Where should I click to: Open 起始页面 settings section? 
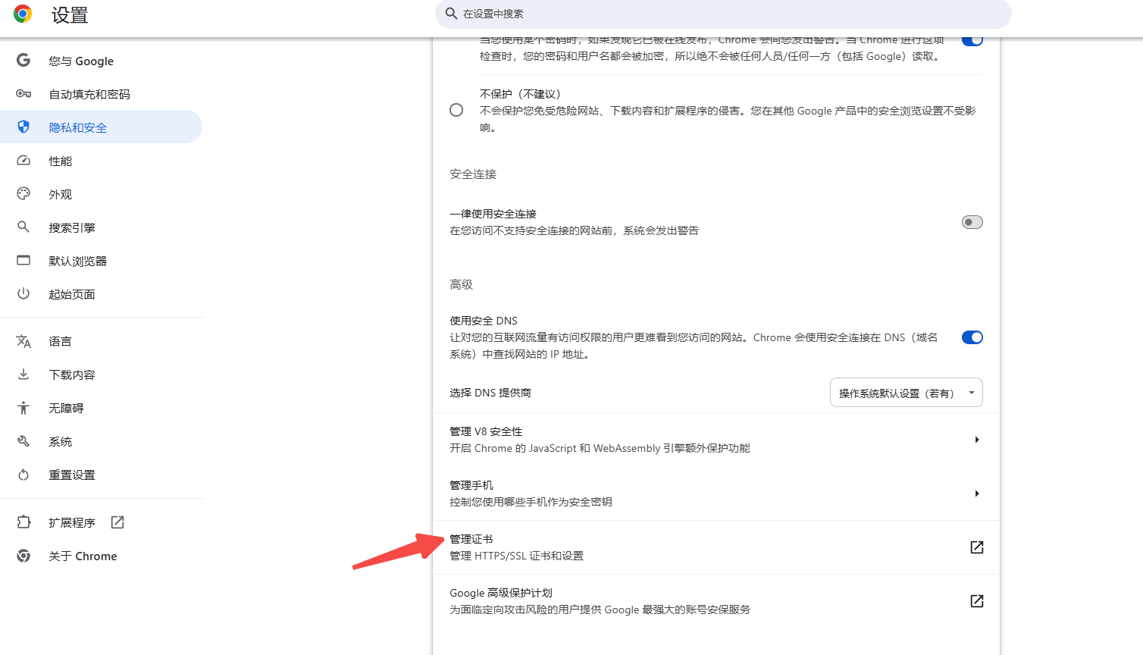(102, 294)
